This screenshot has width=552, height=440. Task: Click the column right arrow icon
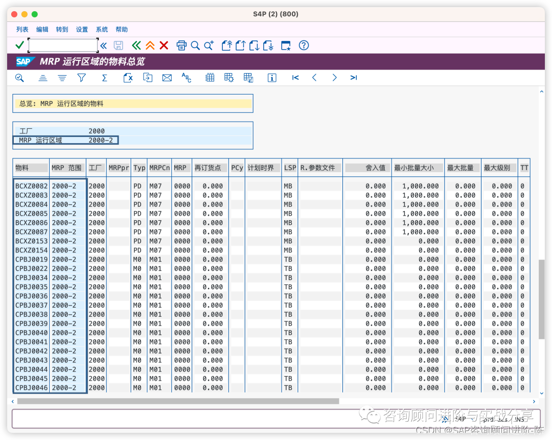334,78
